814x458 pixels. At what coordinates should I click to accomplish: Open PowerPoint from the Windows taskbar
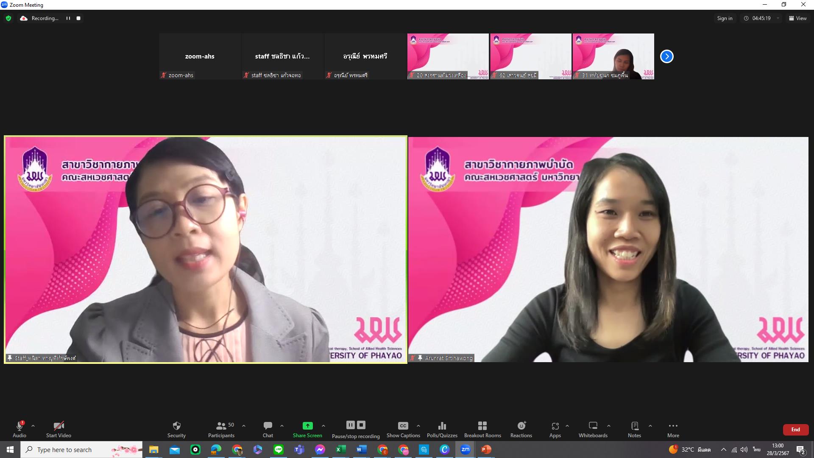(486, 450)
